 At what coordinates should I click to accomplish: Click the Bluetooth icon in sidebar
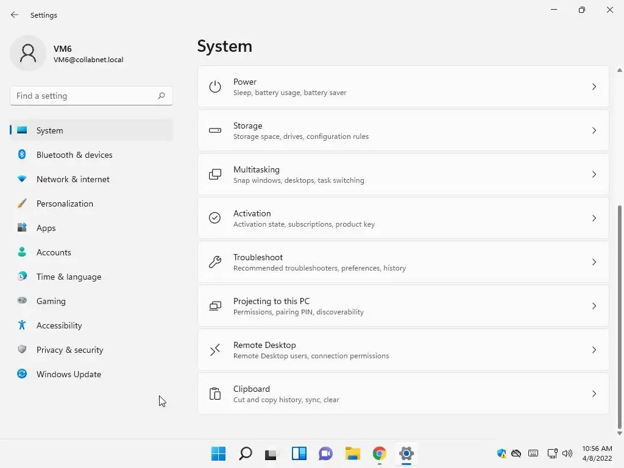point(22,154)
